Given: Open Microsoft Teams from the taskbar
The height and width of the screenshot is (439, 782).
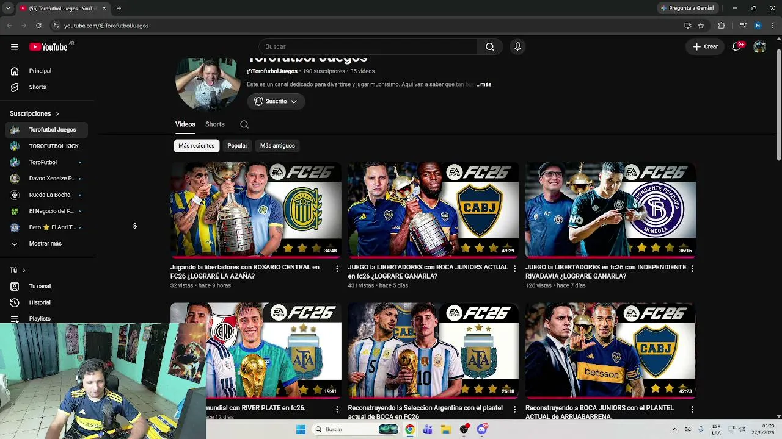Looking at the screenshot, I should pos(428,429).
